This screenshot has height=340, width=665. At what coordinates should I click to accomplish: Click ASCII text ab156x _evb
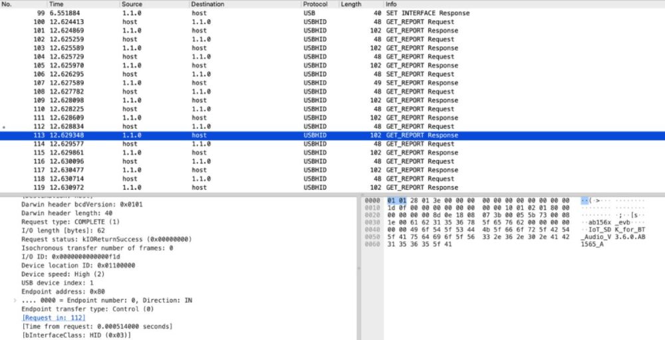tap(609, 222)
